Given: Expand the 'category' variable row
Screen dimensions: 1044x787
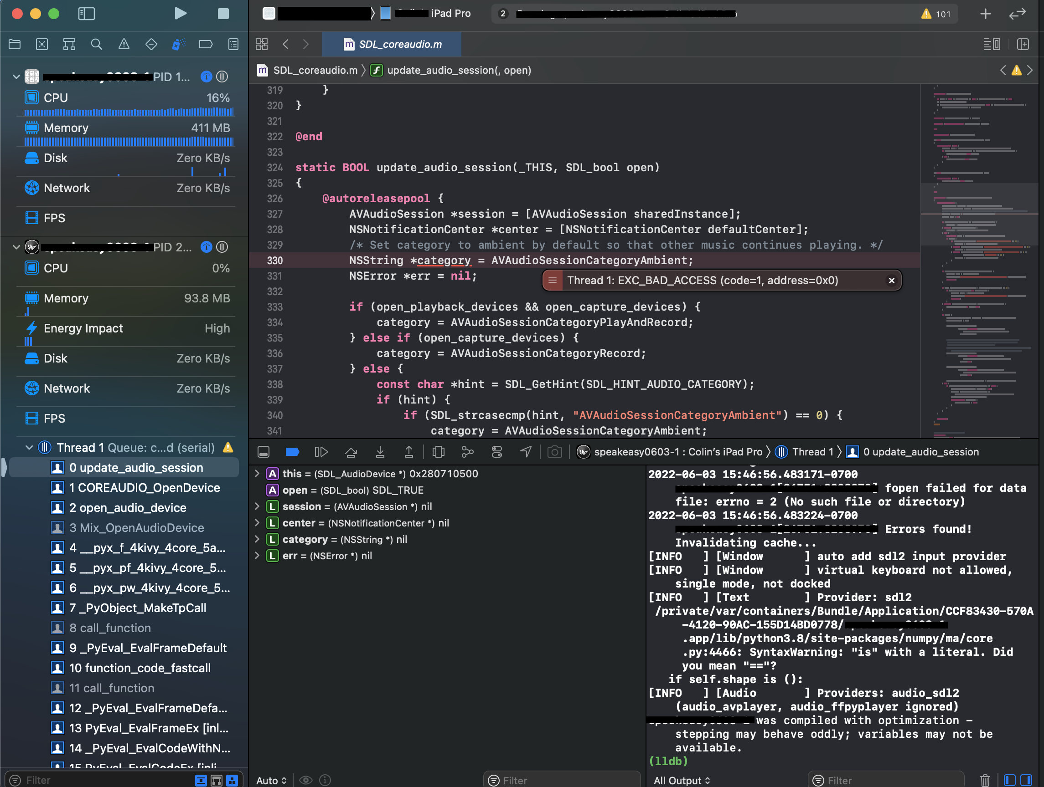Looking at the screenshot, I should point(257,539).
